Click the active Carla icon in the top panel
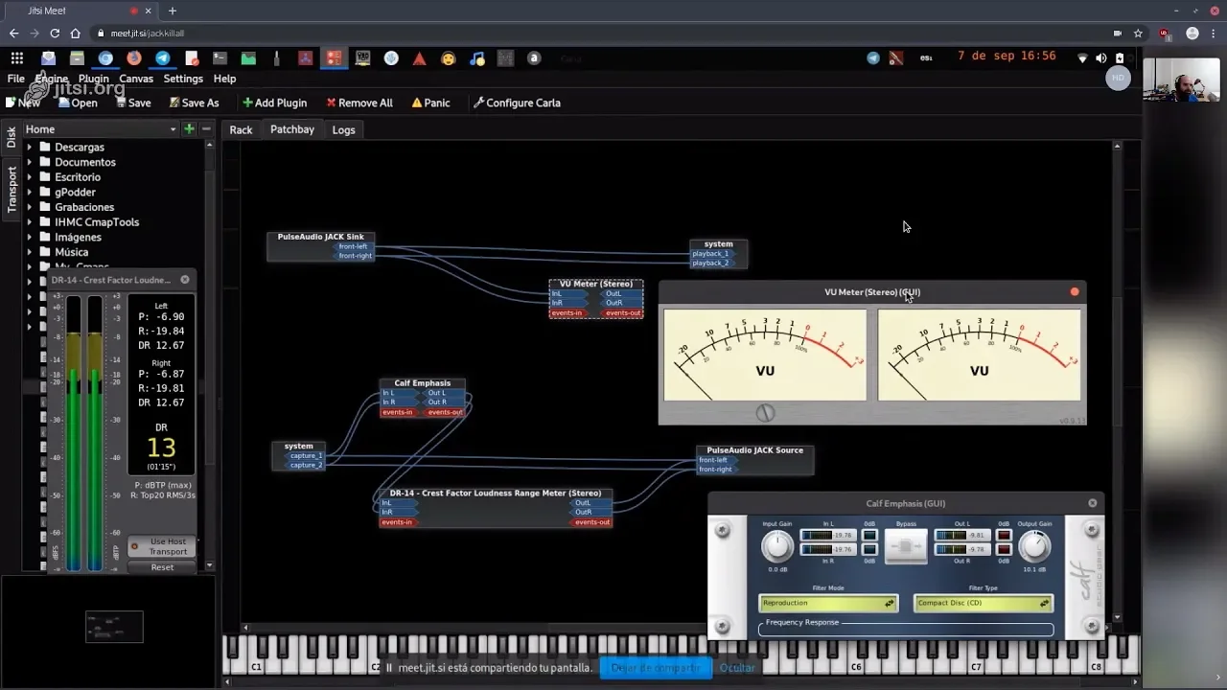Viewport: 1227px width, 690px height. [x=334, y=58]
